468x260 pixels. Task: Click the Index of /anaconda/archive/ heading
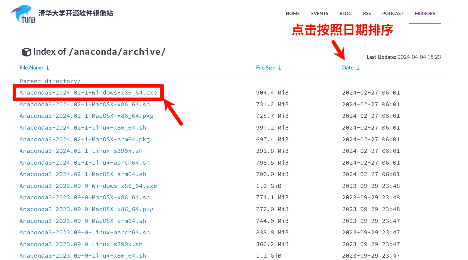pyautogui.click(x=99, y=52)
